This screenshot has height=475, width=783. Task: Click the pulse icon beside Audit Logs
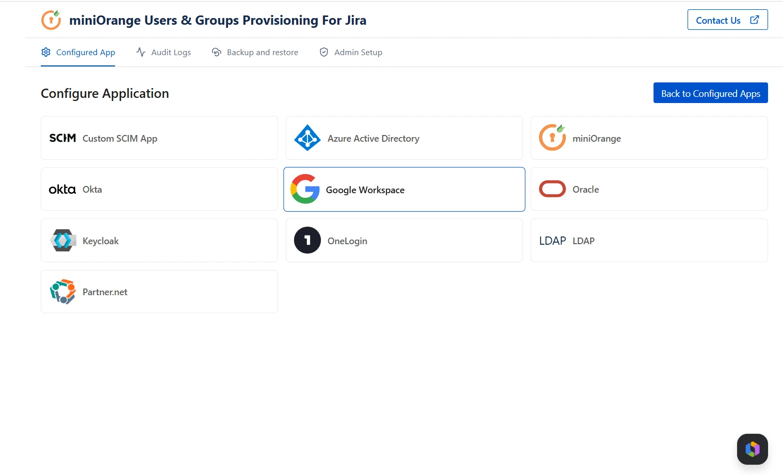141,52
